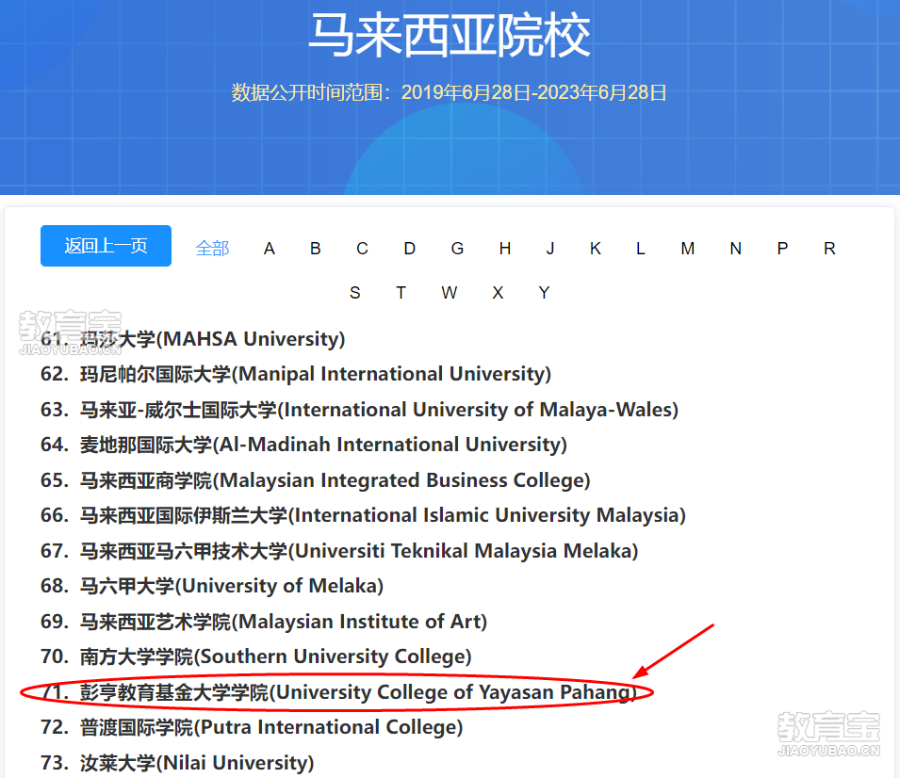The image size is (900, 778).
Task: Filter schools by letter W
Action: (x=449, y=293)
